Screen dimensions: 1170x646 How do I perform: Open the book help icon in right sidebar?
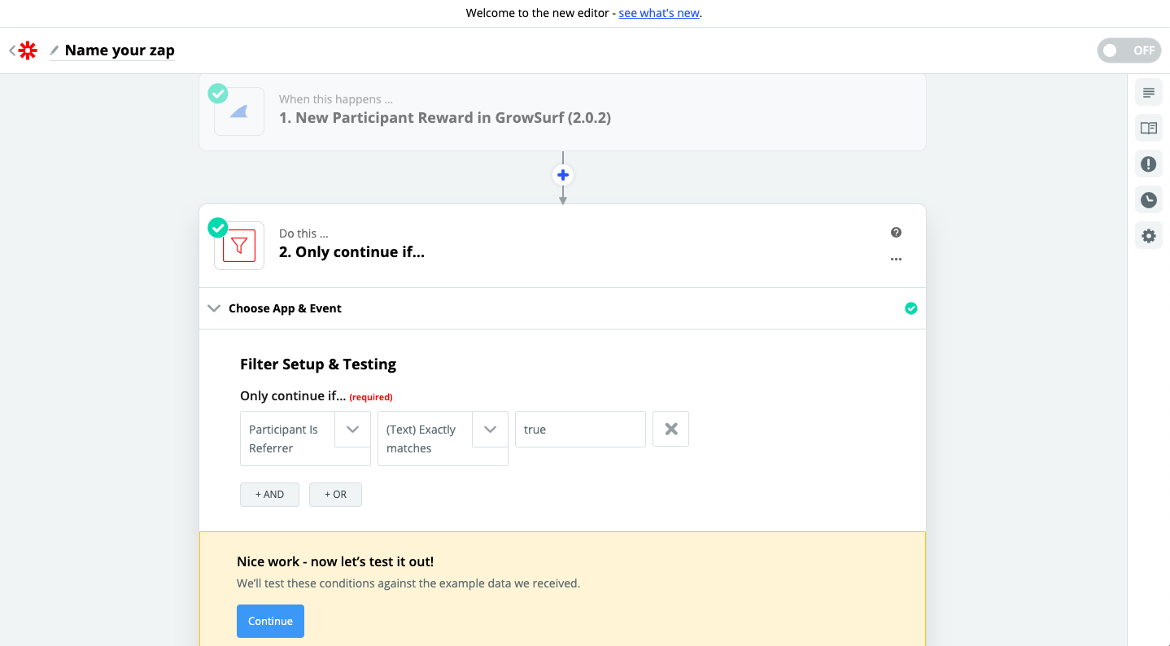(x=1149, y=128)
